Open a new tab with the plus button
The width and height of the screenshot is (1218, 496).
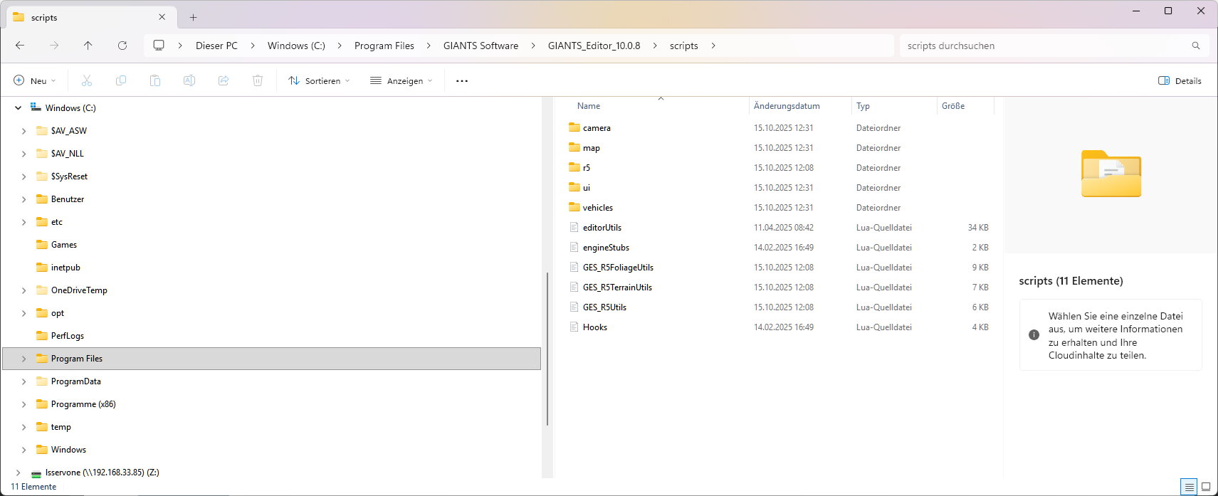[193, 17]
